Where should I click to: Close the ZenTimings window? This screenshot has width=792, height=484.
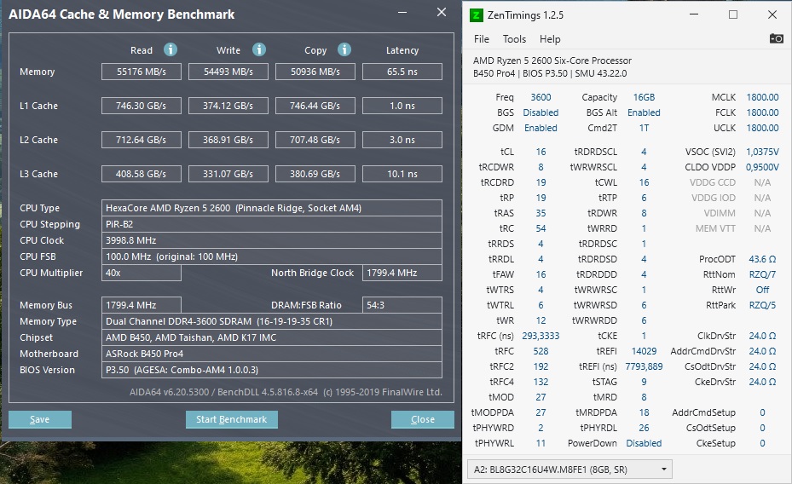pos(772,14)
